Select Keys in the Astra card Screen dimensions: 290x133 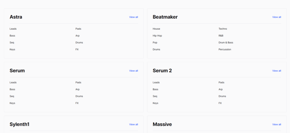(12, 50)
